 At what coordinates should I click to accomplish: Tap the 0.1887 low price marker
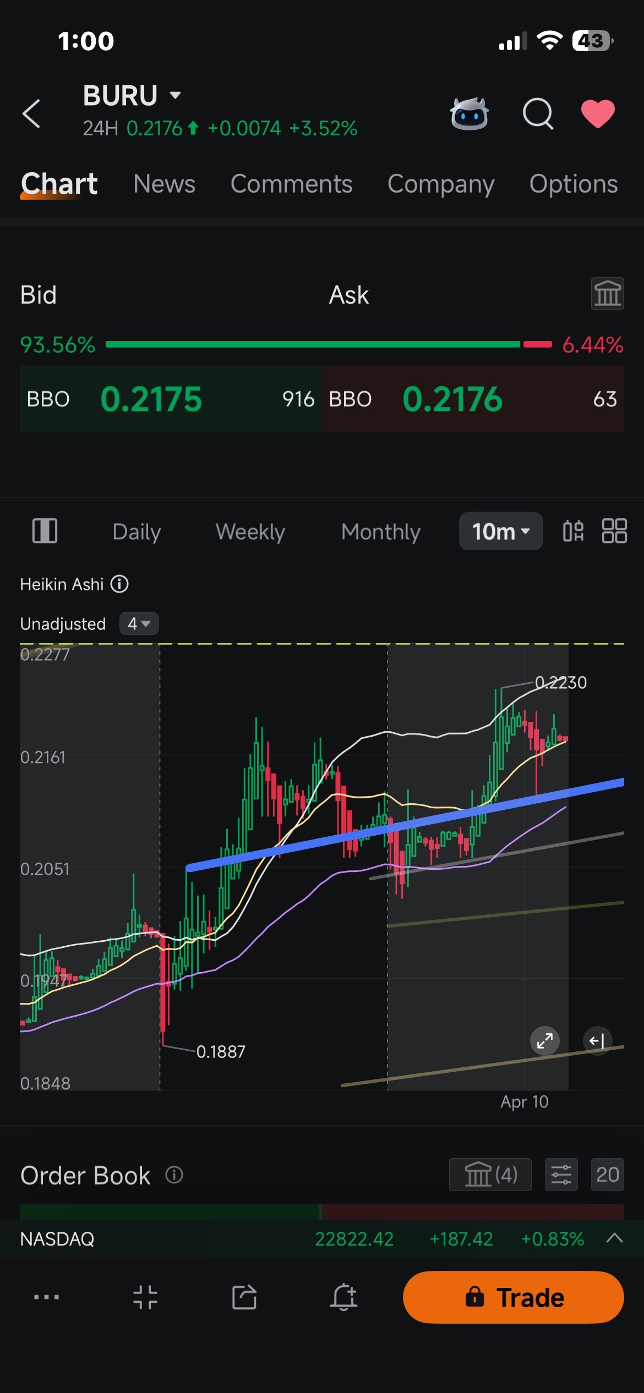click(x=221, y=1051)
